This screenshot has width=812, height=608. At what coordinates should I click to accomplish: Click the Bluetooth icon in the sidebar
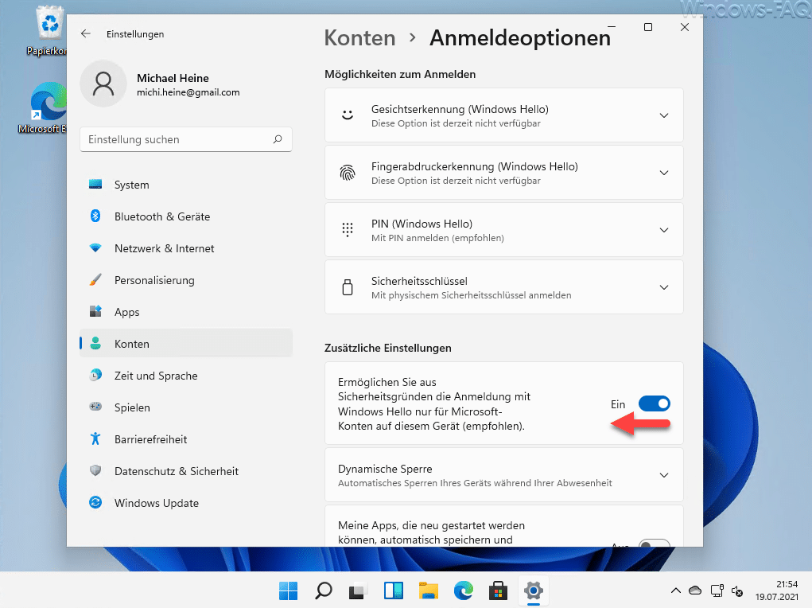[x=95, y=216]
